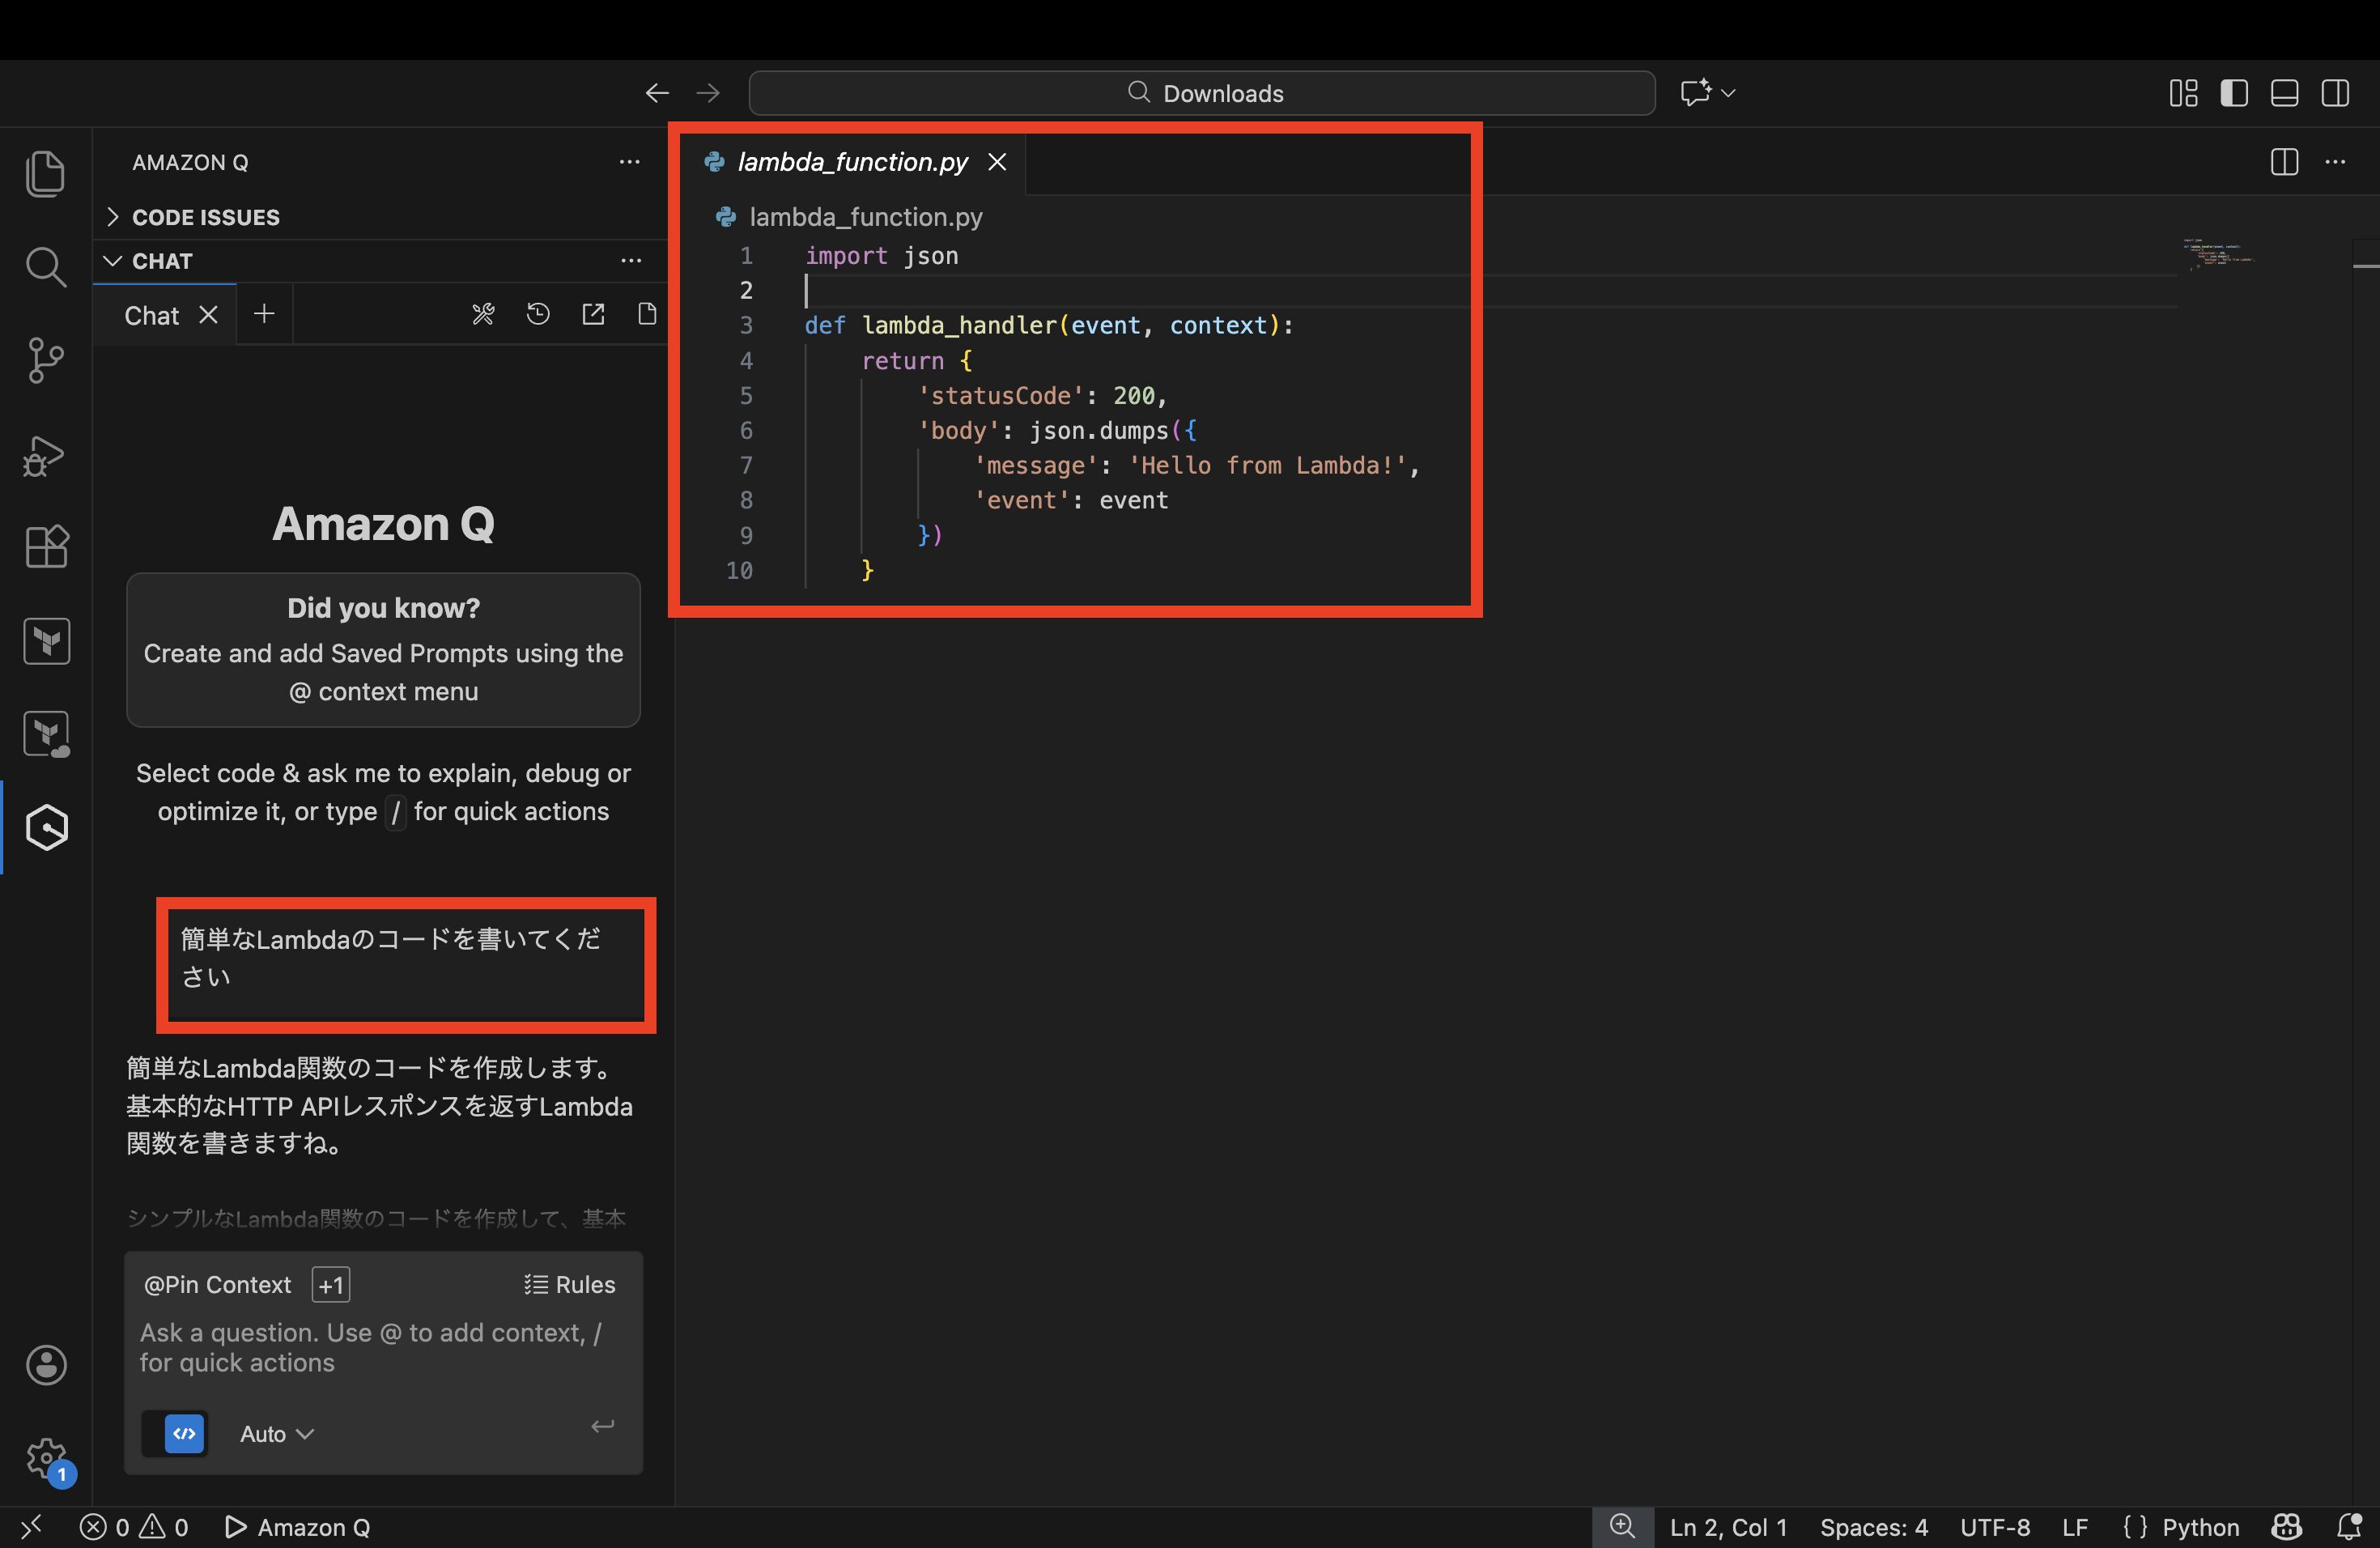Focus the Ask a question input field
This screenshot has height=1548, width=2380.
pos(370,1347)
